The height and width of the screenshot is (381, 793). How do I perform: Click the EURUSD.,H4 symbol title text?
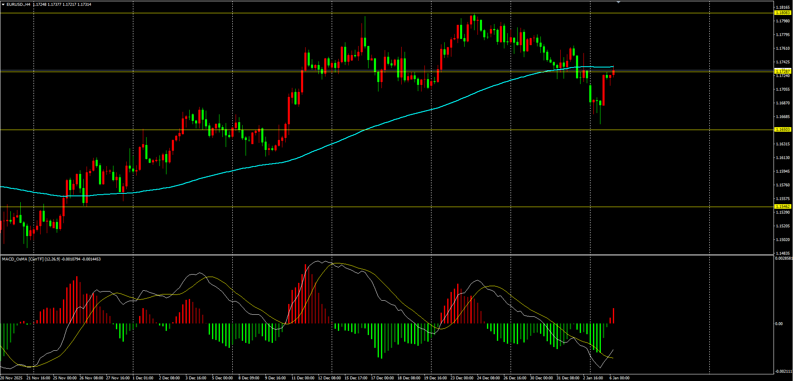[x=18, y=5]
